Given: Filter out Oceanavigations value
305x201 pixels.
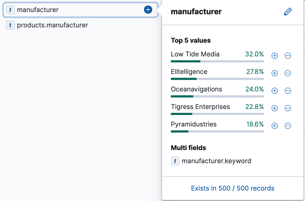Looking at the screenshot, I should click(x=288, y=91).
